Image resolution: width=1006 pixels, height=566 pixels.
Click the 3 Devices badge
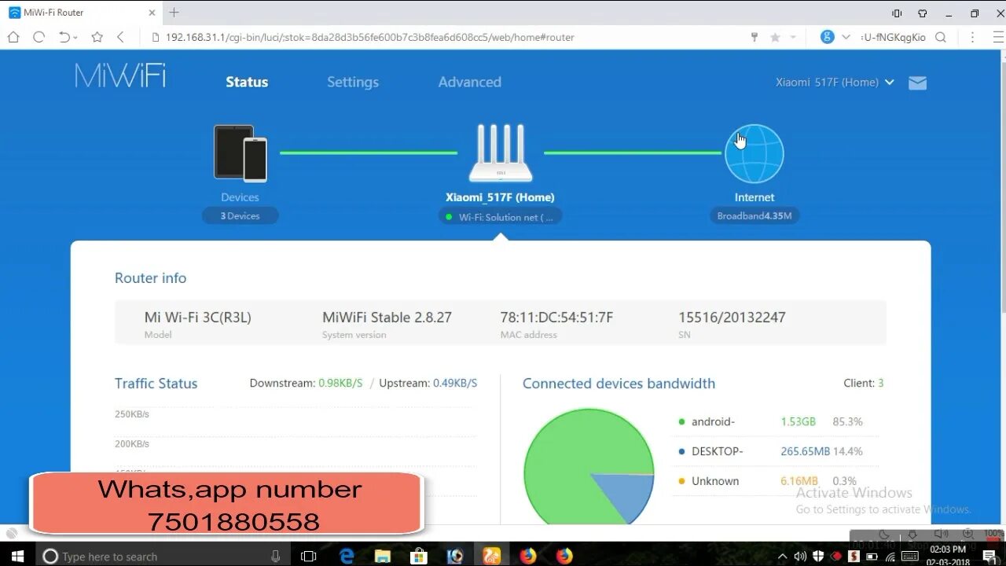point(240,215)
